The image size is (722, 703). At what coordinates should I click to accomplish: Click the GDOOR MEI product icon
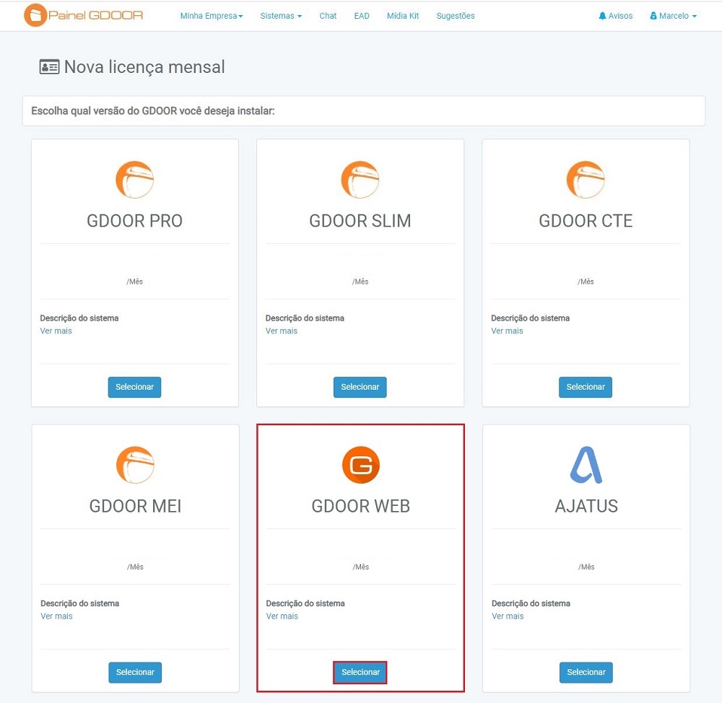[136, 465]
